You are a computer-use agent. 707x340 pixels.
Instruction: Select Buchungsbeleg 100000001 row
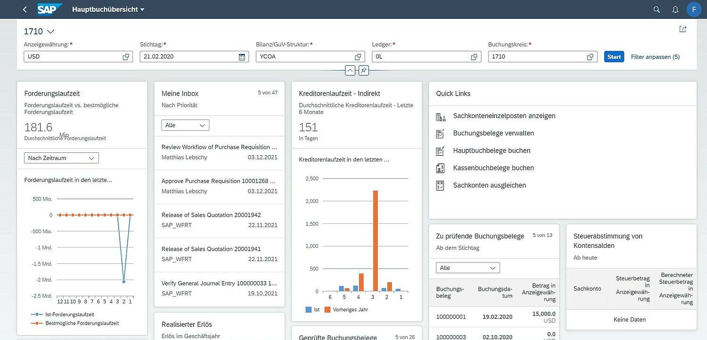pos(494,317)
